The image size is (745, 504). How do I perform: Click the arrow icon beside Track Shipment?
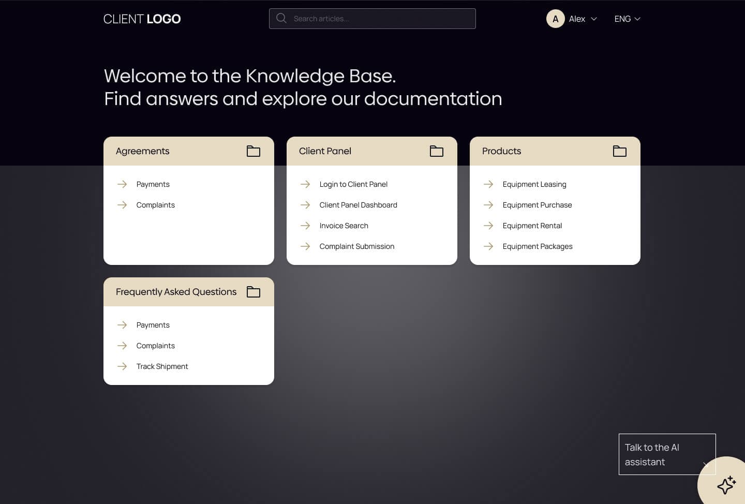122,366
